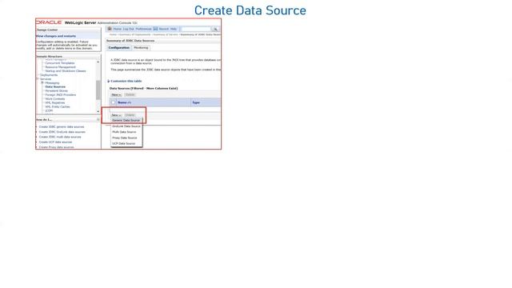Click Summary of Deployments breadcrumb

[135, 34]
